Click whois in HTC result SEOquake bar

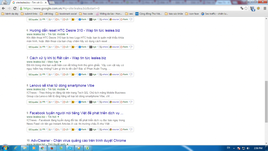click(104, 47)
